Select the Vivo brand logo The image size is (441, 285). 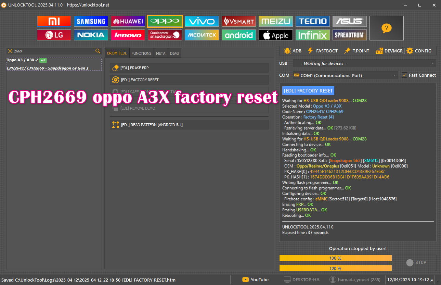click(x=202, y=21)
